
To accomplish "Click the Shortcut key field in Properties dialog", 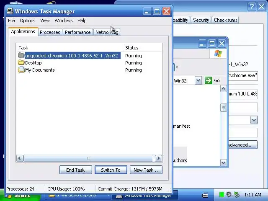I will pyautogui.click(x=243, y=107).
